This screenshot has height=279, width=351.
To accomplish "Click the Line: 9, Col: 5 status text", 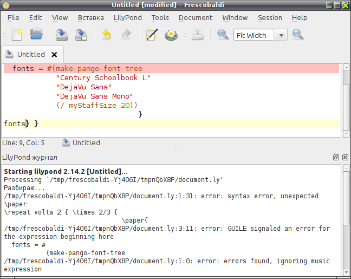I will point(23,143).
